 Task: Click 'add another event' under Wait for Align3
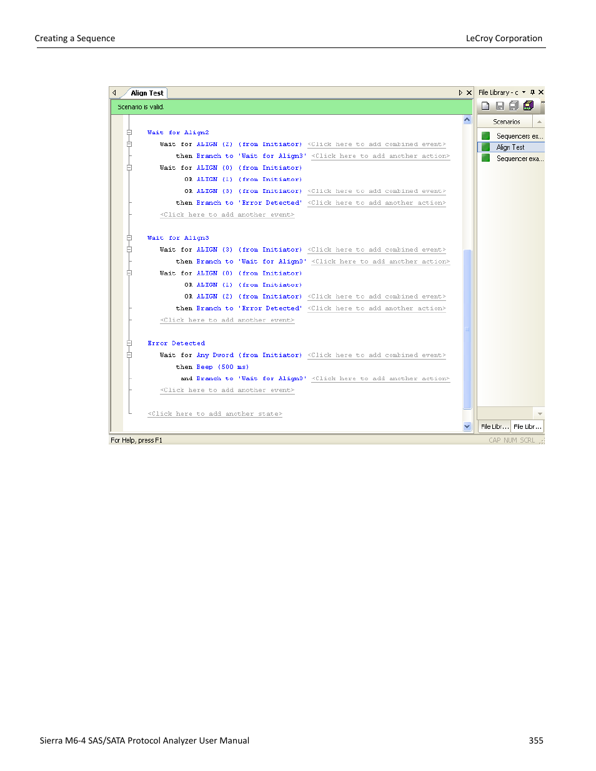click(x=227, y=320)
